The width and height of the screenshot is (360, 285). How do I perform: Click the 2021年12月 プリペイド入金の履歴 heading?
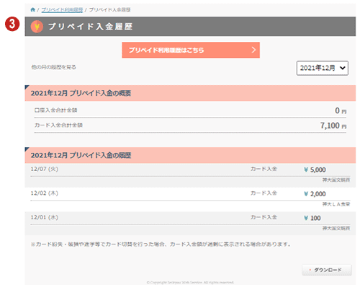pyautogui.click(x=81, y=155)
